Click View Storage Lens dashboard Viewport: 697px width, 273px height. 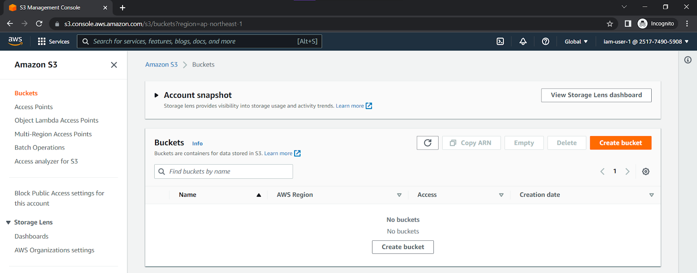(x=596, y=95)
